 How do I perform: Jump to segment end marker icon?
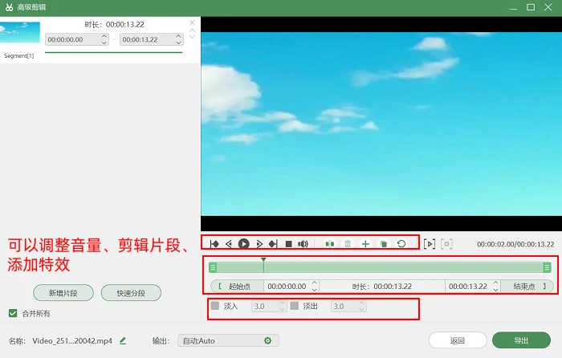(273, 244)
